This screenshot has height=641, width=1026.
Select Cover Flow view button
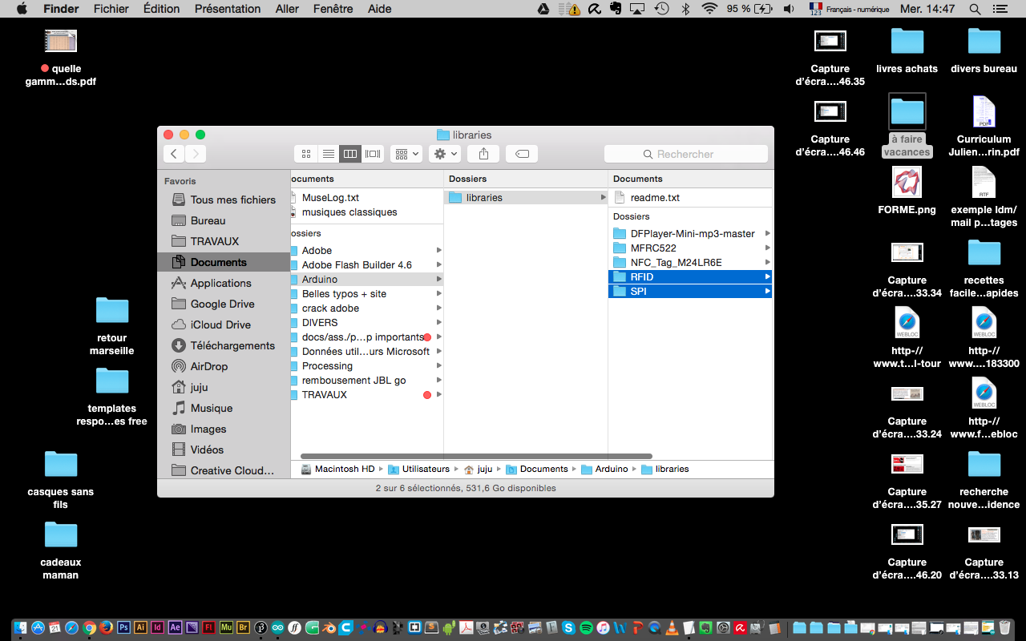pos(373,154)
